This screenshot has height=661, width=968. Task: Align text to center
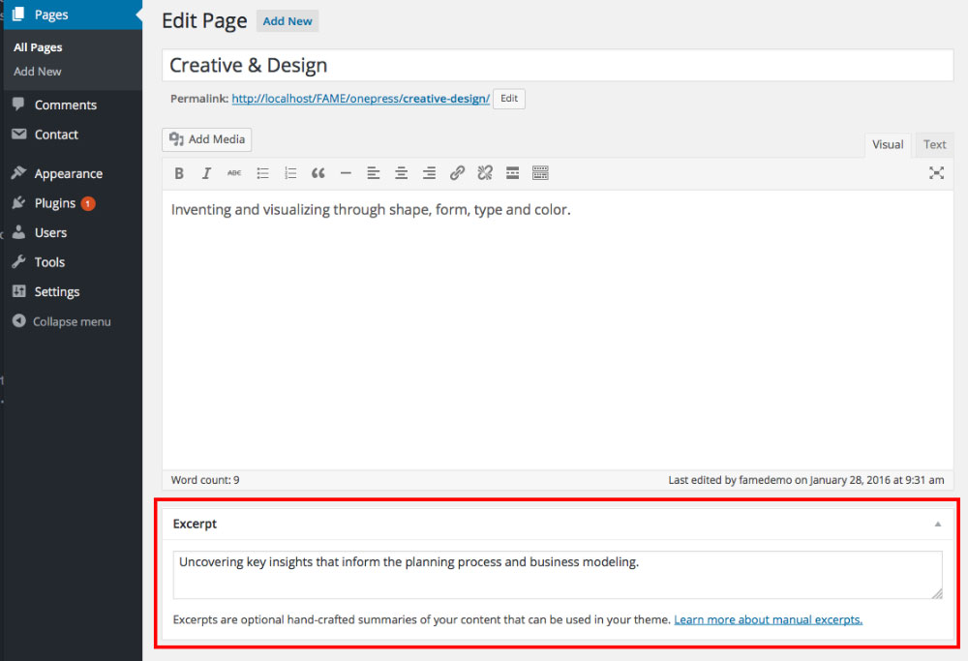tap(401, 173)
